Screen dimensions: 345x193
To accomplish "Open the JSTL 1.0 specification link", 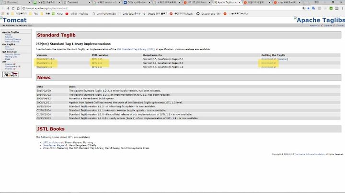I will (x=97, y=67).
